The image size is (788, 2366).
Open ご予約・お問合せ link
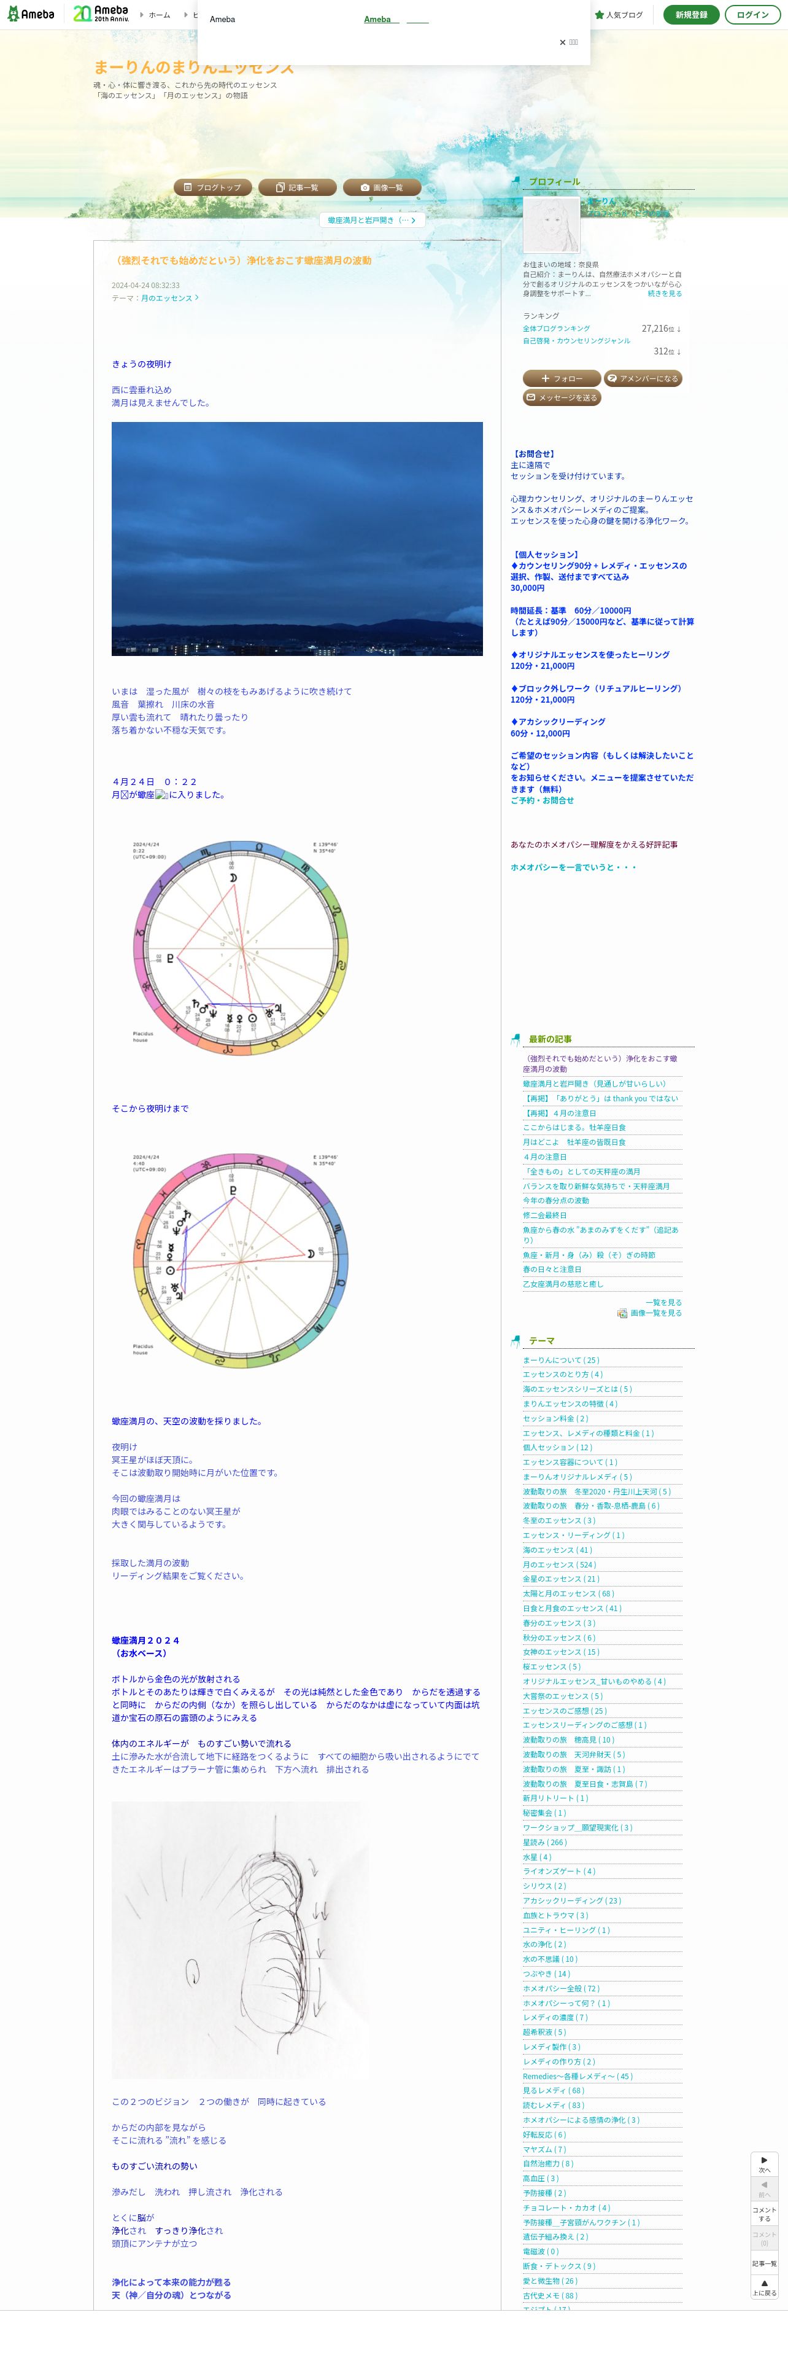click(x=542, y=801)
